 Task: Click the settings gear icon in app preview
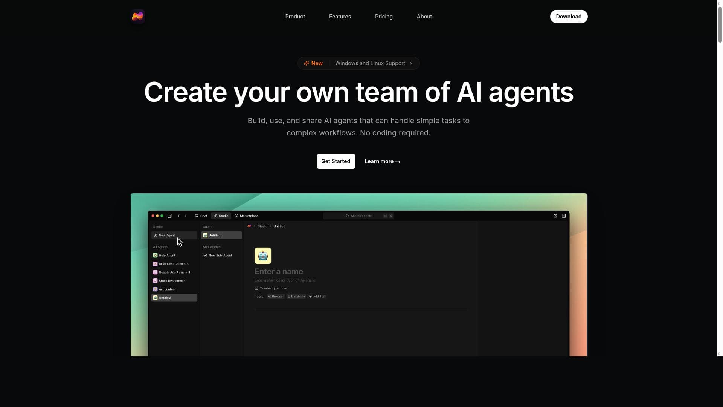pos(555,216)
